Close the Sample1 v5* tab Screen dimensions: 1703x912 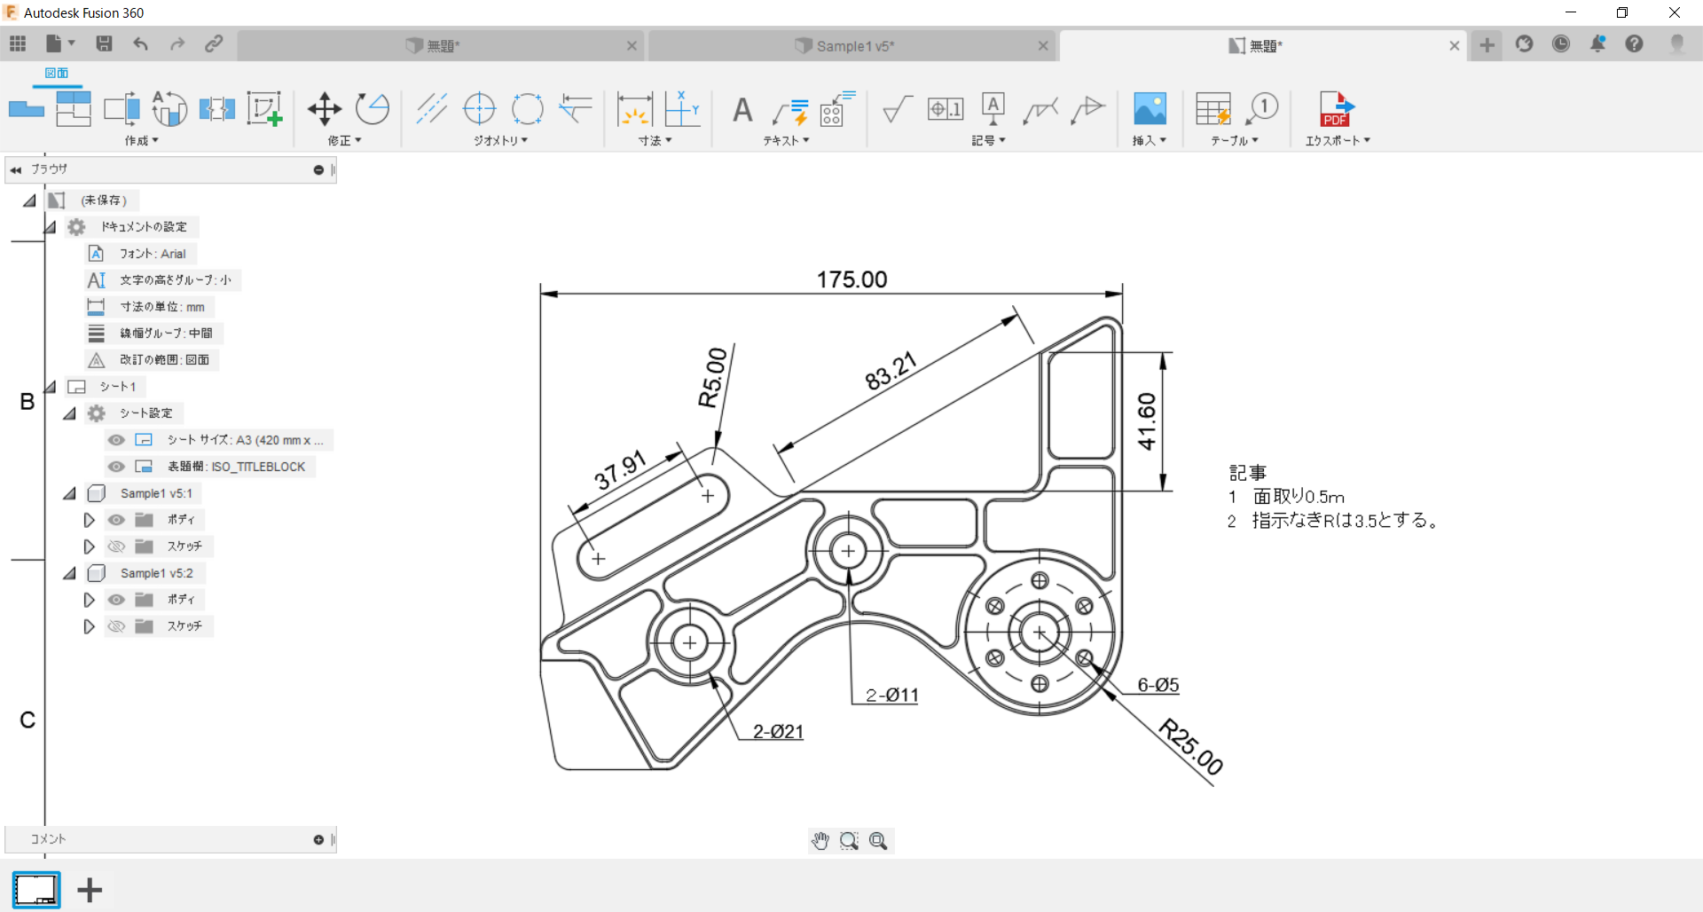pos(1043,46)
